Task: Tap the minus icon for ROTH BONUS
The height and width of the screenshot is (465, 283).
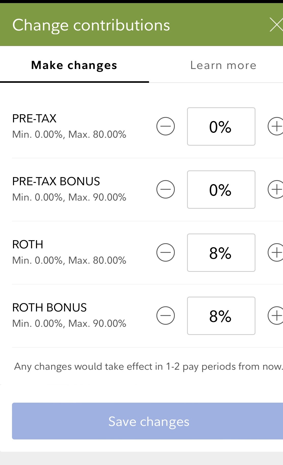Action: click(166, 316)
